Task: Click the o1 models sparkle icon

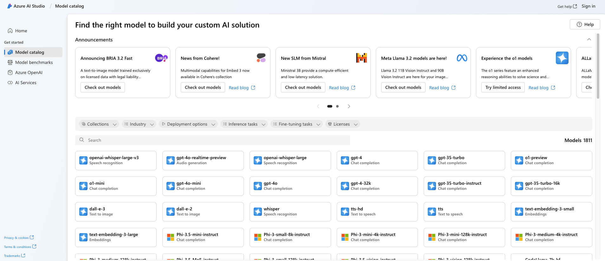Action: tap(562, 58)
